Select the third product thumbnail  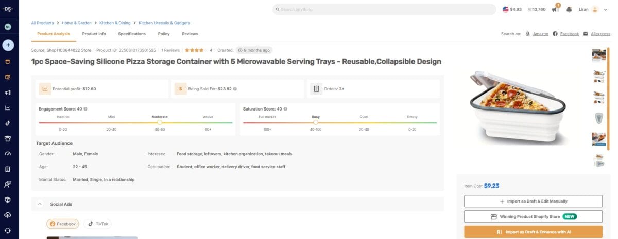tap(599, 97)
